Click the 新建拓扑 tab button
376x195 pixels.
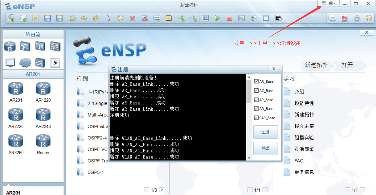point(316,65)
